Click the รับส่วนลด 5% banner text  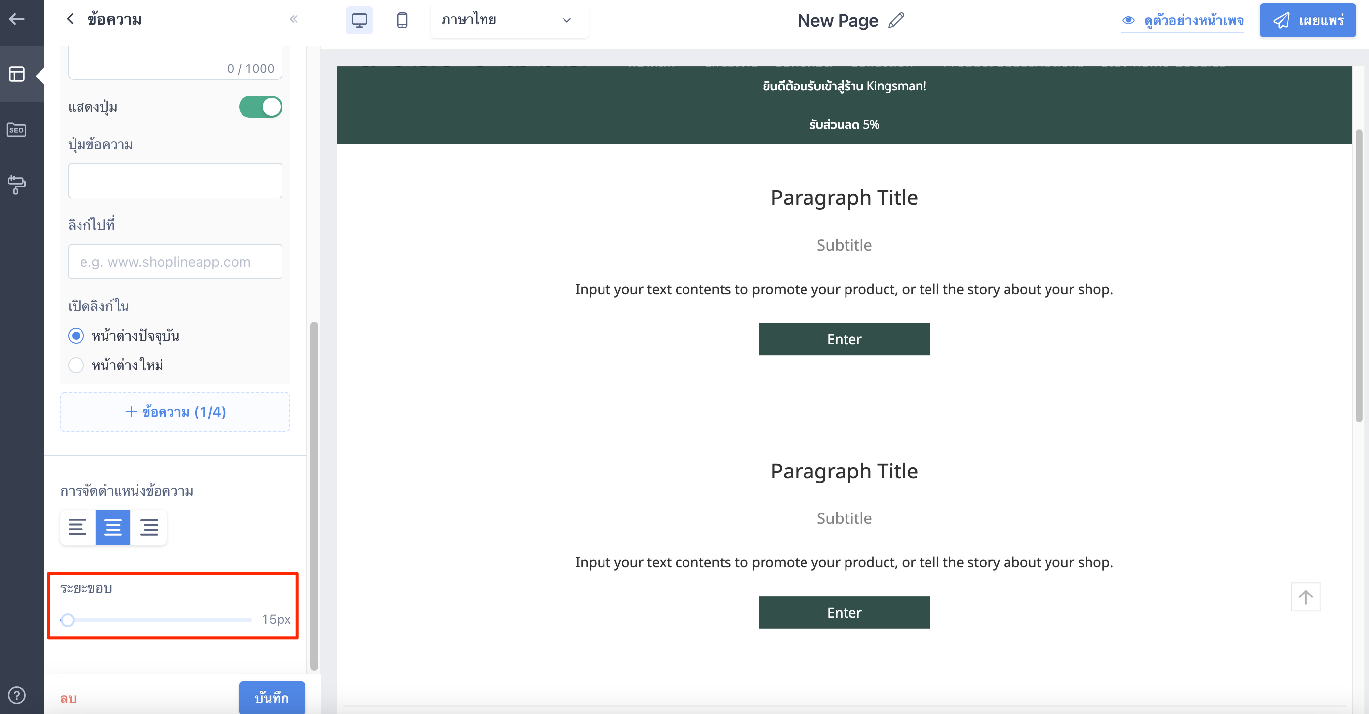(x=844, y=125)
